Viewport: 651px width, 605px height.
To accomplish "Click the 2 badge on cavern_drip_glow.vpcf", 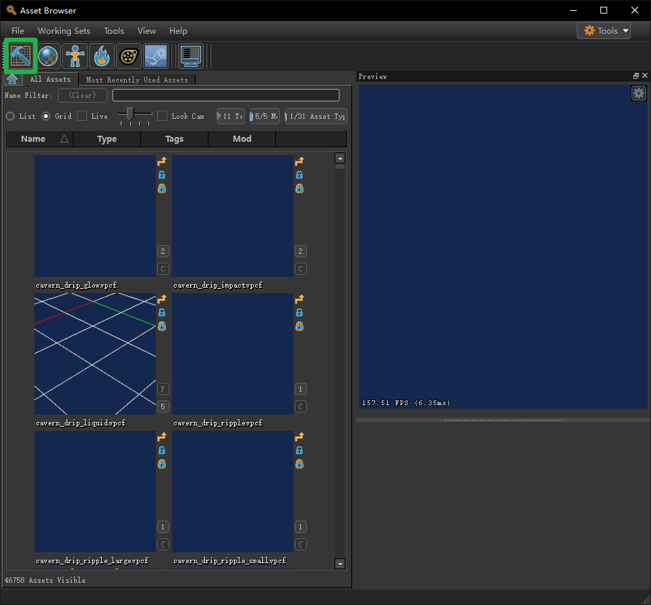I will coord(163,251).
